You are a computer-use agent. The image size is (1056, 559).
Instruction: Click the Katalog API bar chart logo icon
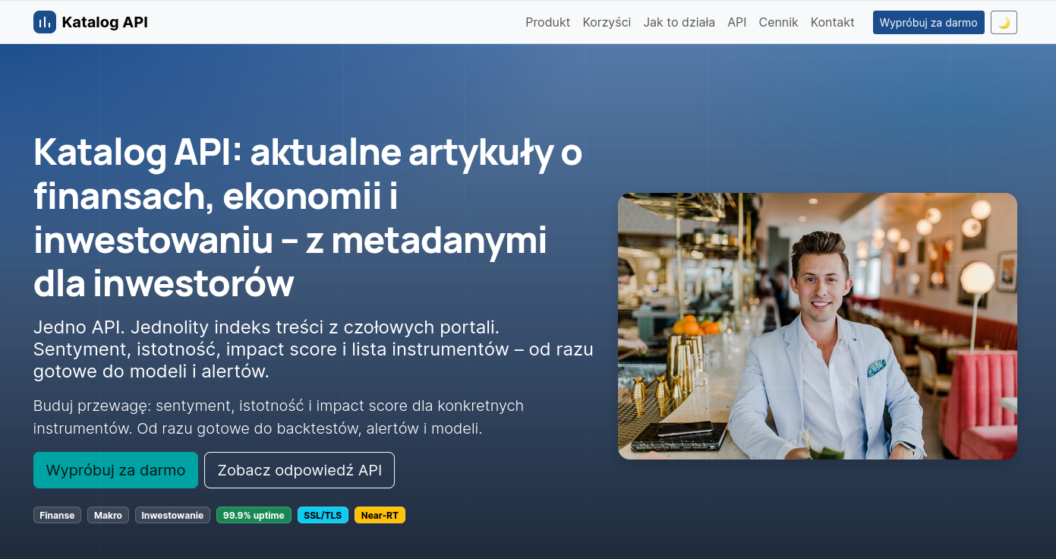(x=45, y=22)
